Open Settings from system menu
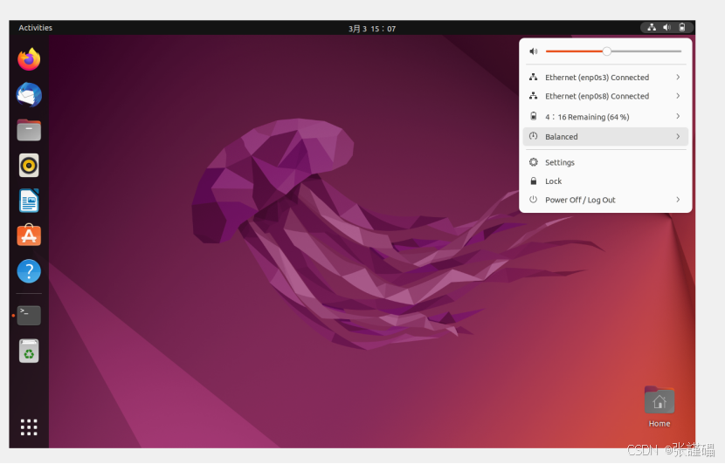 605,162
